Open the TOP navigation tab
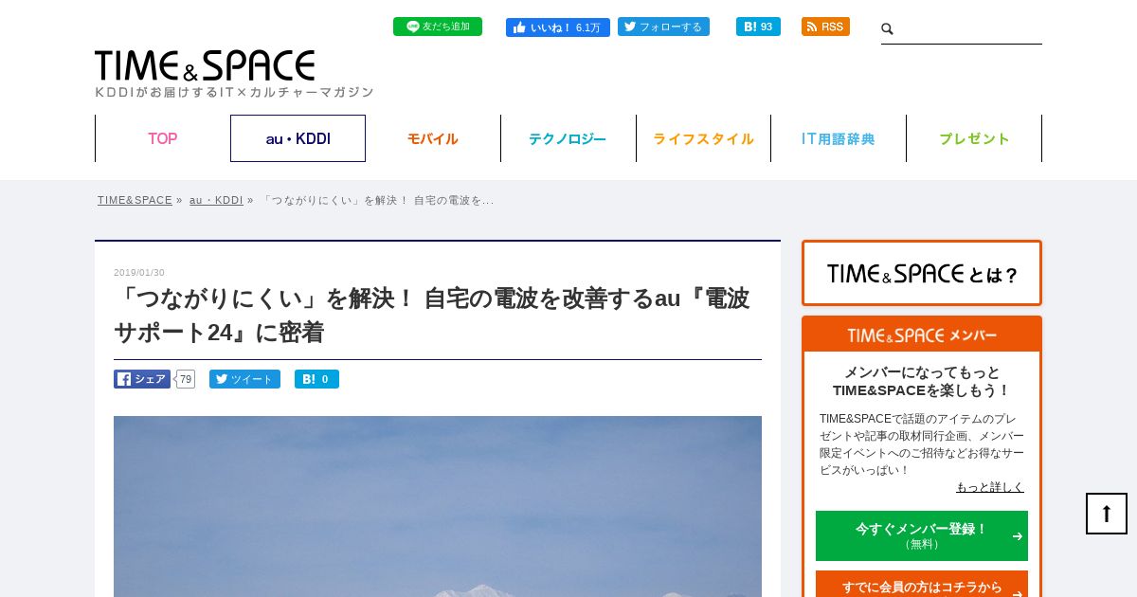Viewport: 1137px width, 597px height. click(x=163, y=138)
